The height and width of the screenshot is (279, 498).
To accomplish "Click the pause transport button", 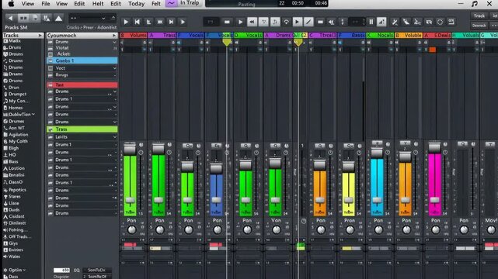I will point(371,22).
